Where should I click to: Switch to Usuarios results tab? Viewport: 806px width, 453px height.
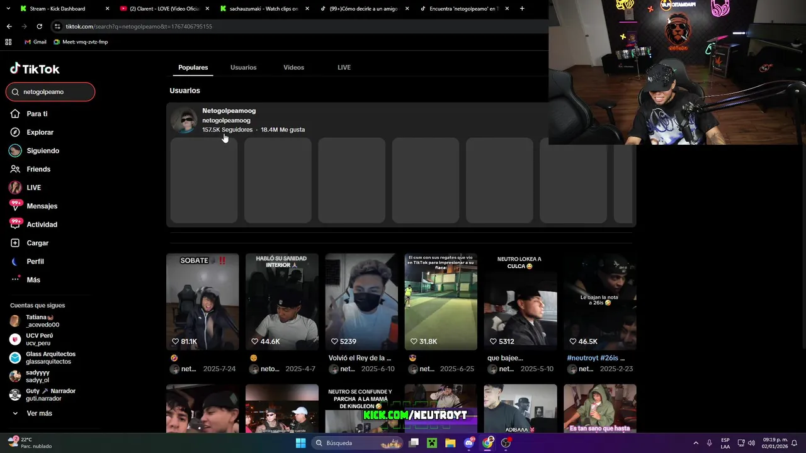243,67
